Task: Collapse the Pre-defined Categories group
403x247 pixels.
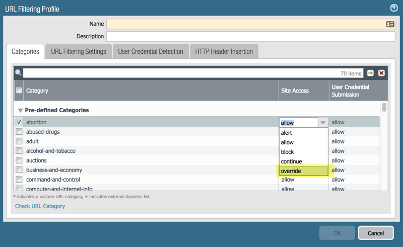Action: tap(21, 110)
